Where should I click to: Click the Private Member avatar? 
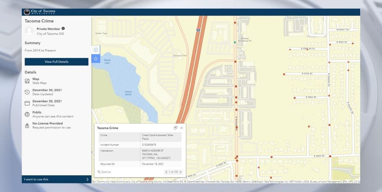pos(29,31)
